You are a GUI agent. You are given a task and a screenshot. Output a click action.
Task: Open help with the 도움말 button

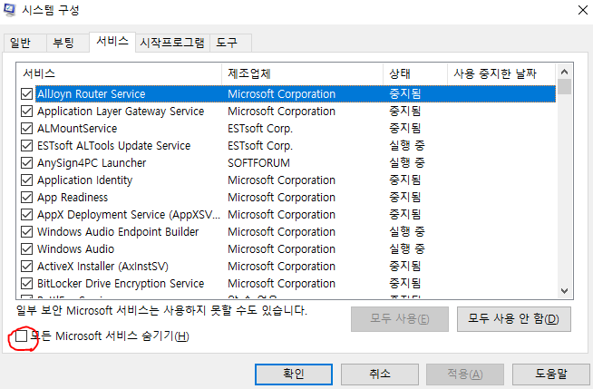coord(551,374)
